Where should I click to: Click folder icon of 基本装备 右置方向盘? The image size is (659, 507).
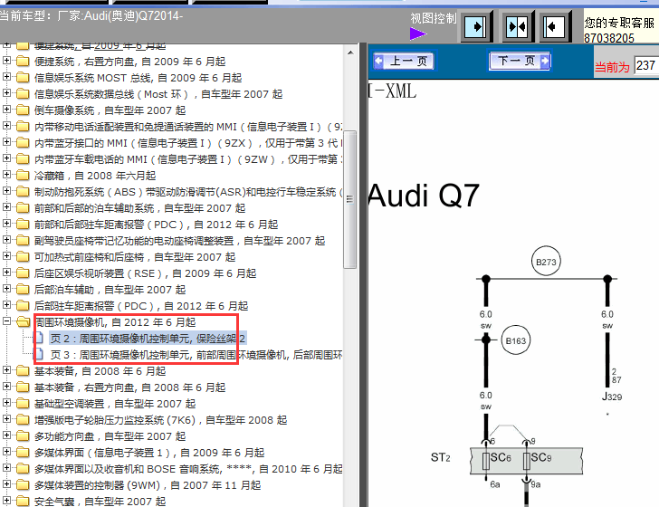(x=23, y=387)
